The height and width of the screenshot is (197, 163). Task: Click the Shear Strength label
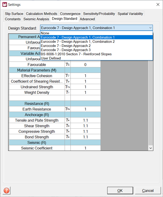pos(37,126)
